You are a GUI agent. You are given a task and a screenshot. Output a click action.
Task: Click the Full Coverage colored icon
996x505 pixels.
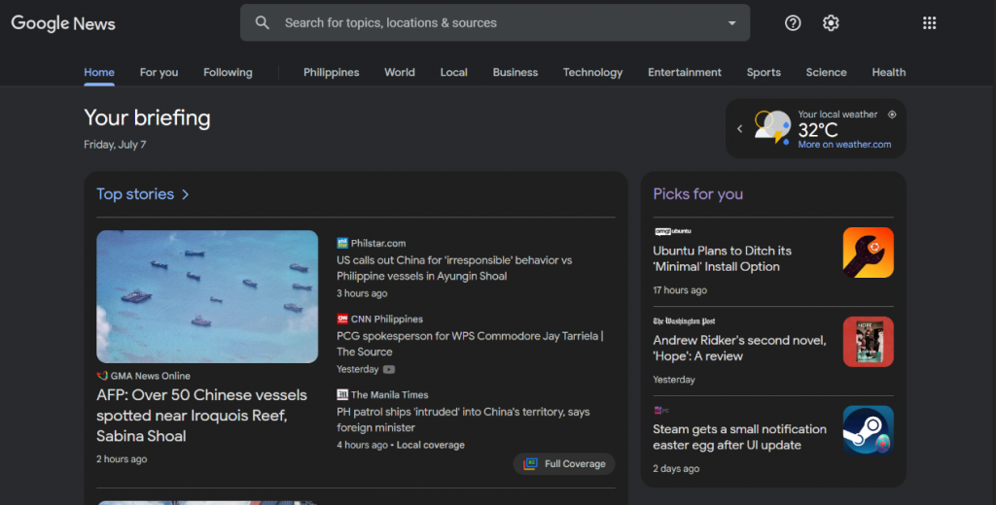pos(530,464)
